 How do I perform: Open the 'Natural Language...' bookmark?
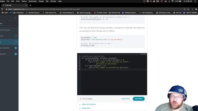coord(84,13)
